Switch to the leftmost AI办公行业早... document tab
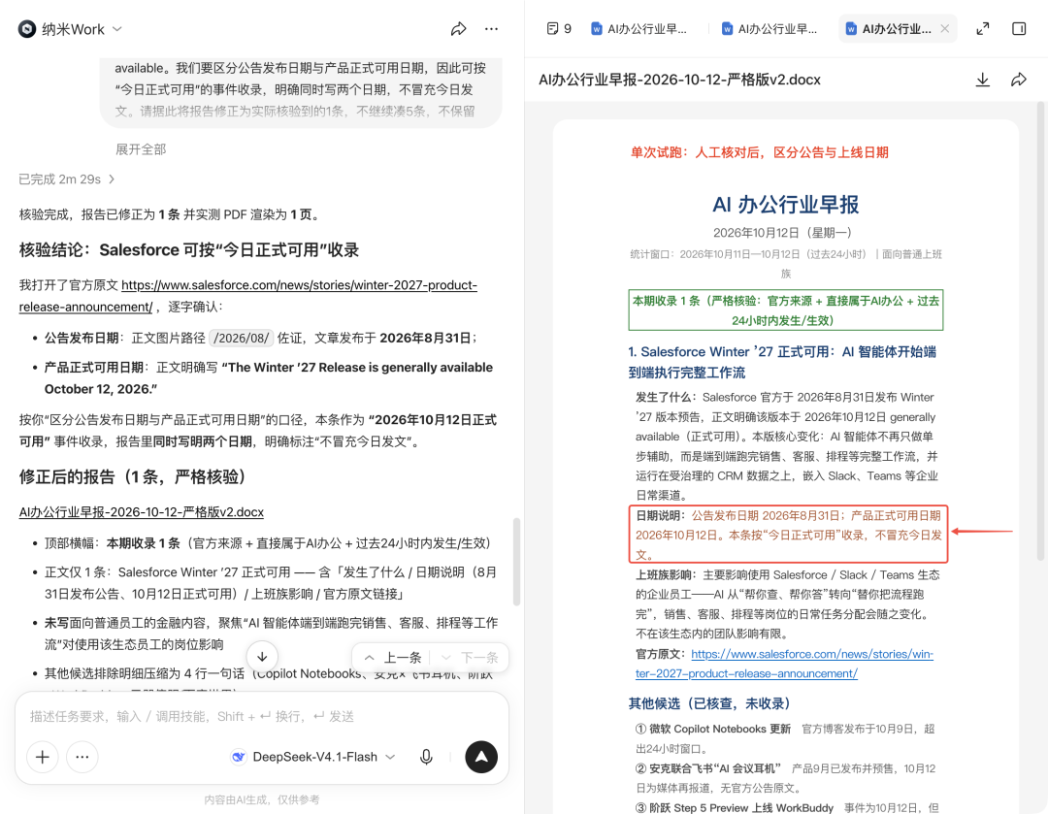 click(x=639, y=29)
